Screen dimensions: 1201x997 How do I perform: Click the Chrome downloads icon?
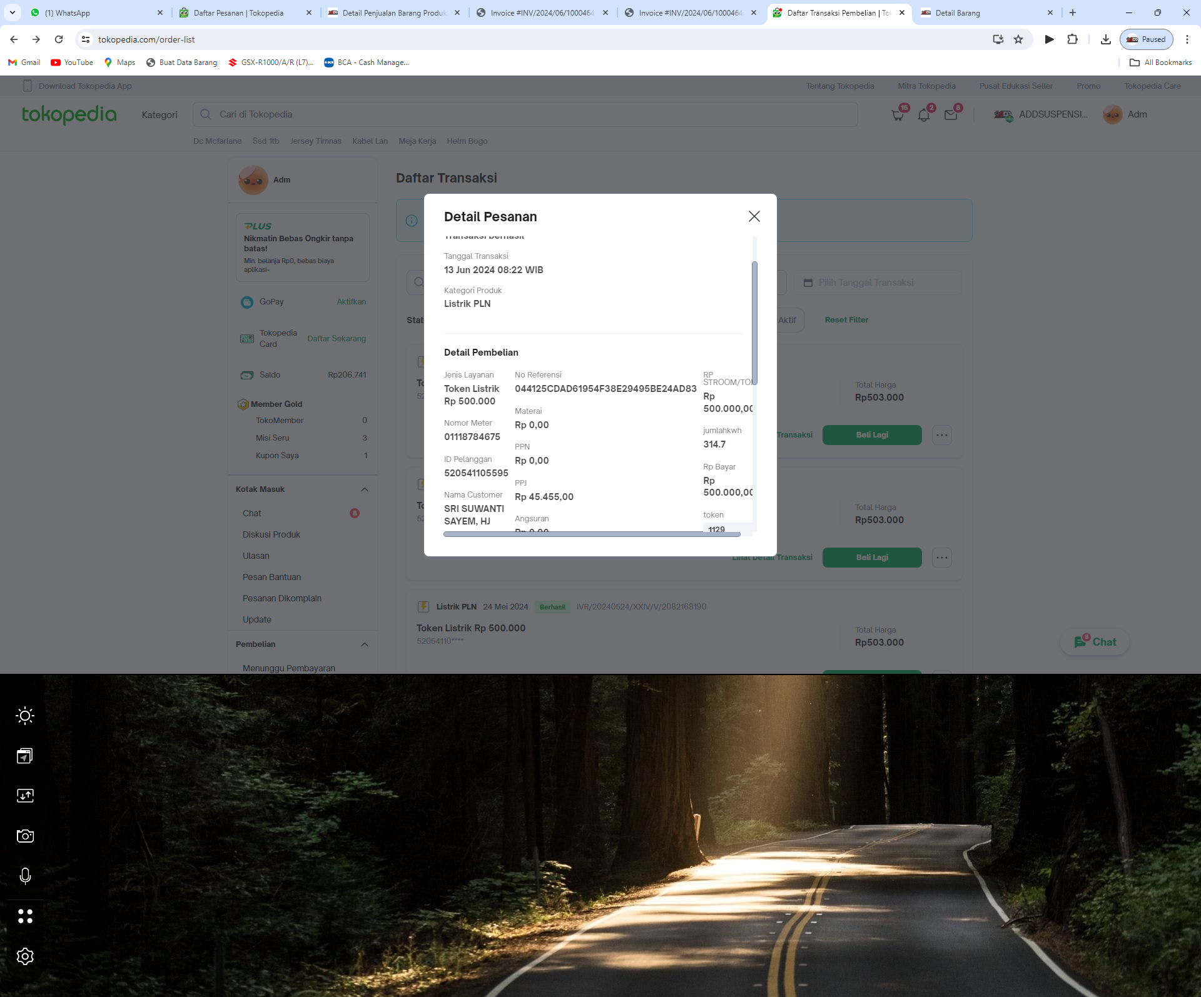pyautogui.click(x=1105, y=39)
